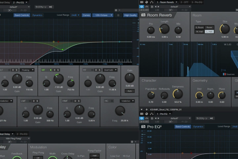This screenshot has height=159, width=238.
Task: Open the Level Range 24dB dropdown
Action: click(x=75, y=15)
